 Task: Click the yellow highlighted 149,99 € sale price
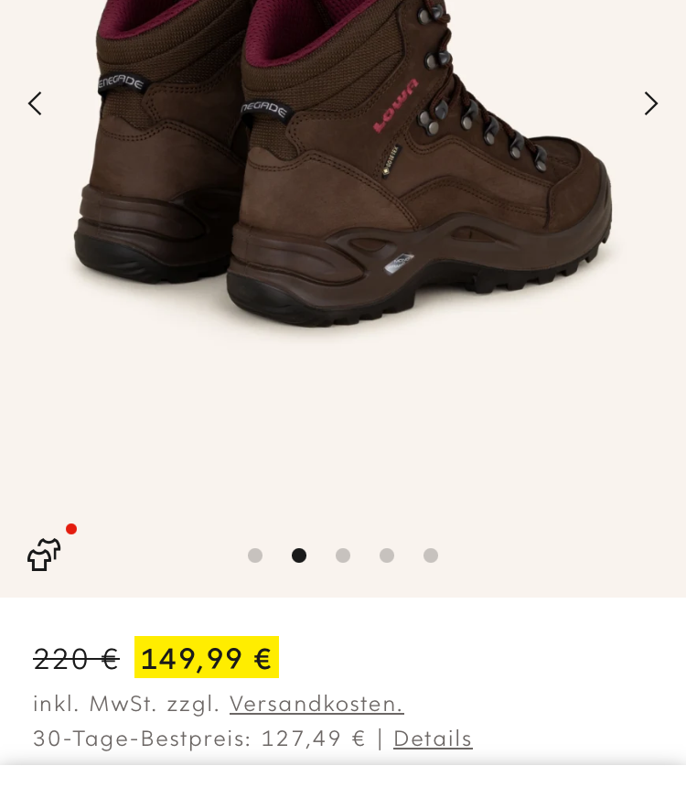click(x=207, y=657)
